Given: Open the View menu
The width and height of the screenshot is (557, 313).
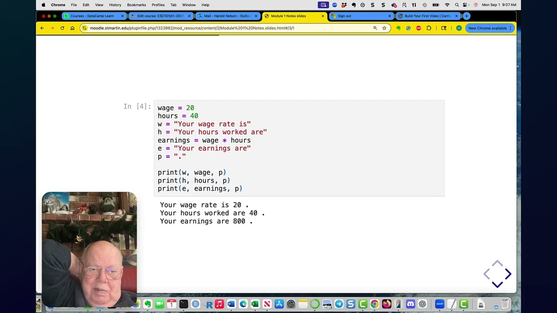Looking at the screenshot, I should tap(99, 5).
